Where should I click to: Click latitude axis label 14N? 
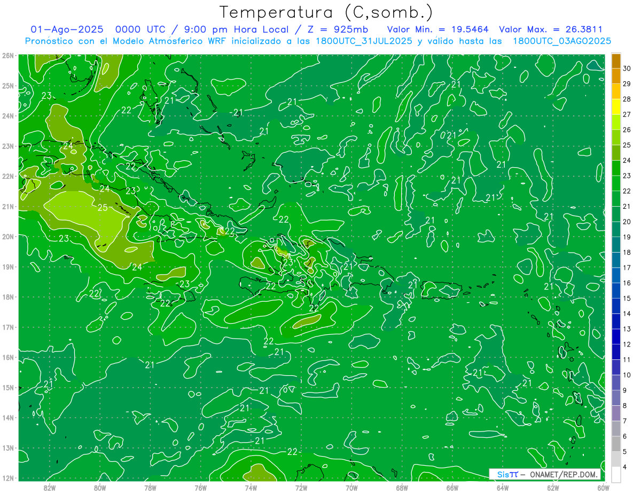(x=8, y=418)
